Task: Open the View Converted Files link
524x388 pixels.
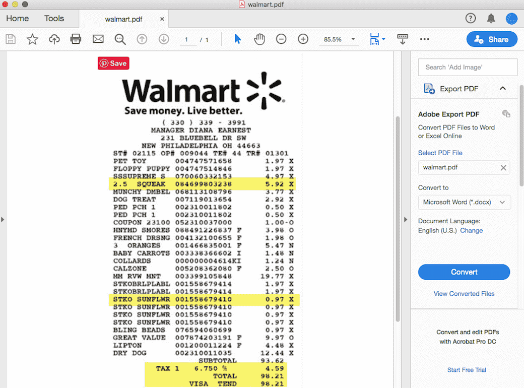Action: pyautogui.click(x=464, y=294)
